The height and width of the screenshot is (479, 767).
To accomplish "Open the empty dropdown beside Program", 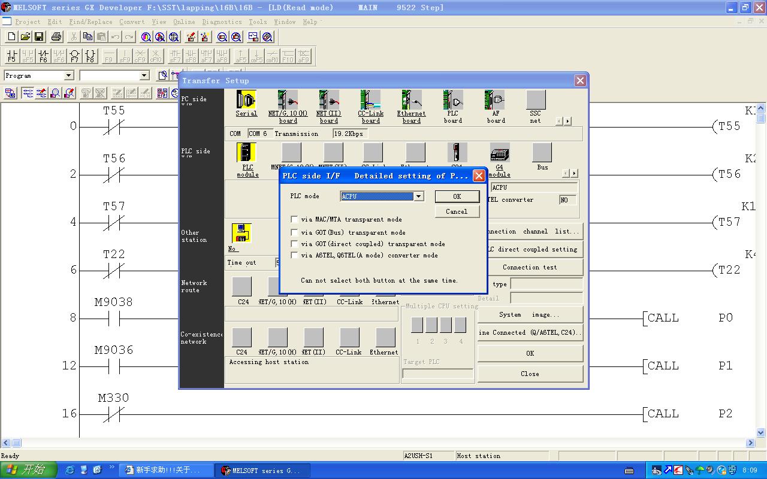I will 144,75.
